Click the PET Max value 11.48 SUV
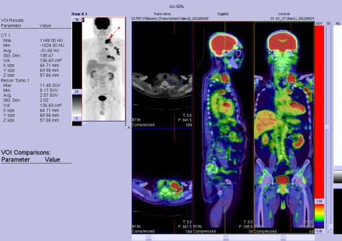This screenshot has height=241, width=342. pyautogui.click(x=50, y=85)
